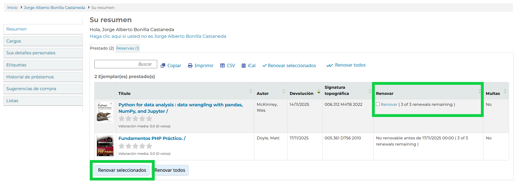Rate Python book with fifth star
Screen dimensions: 516x183
click(149, 119)
